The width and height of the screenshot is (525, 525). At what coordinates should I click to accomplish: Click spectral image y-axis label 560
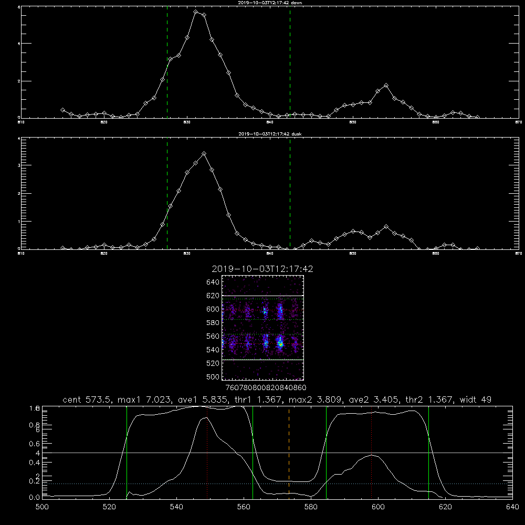[x=213, y=336]
